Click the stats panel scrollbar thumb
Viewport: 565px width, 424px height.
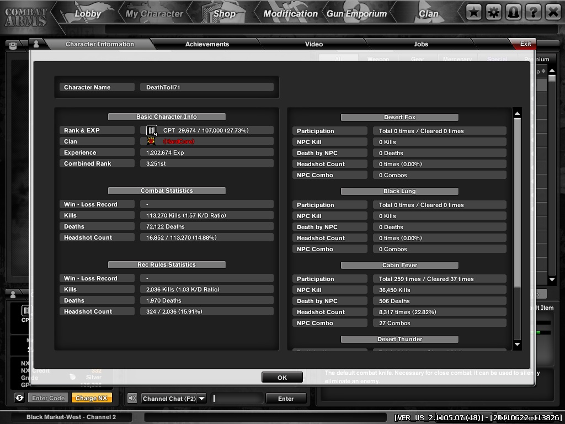tap(517, 203)
